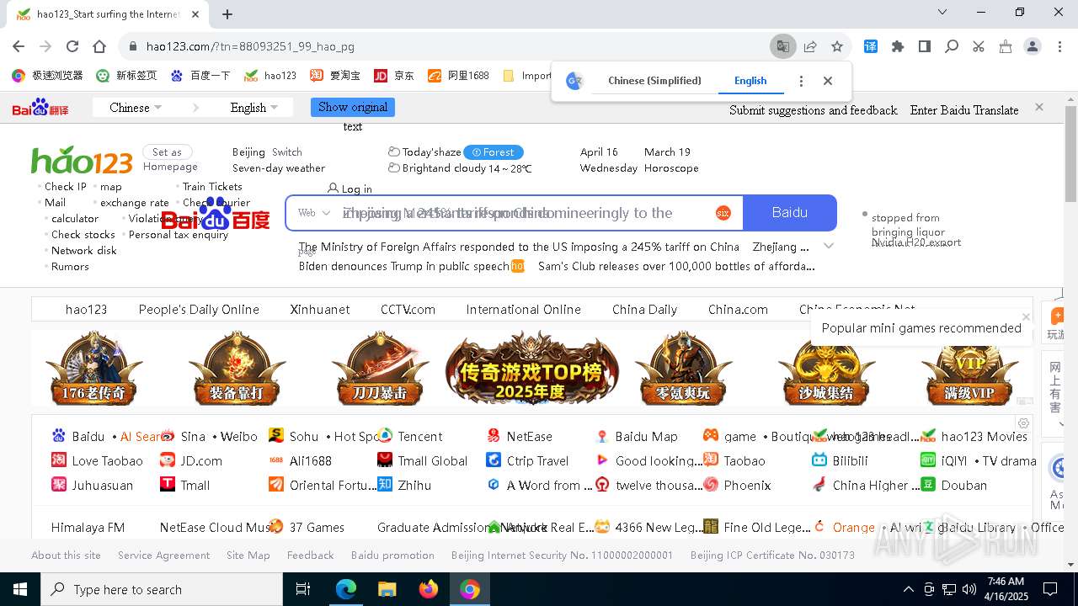Image resolution: width=1078 pixels, height=606 pixels.
Task: Open the Xinhuanet tab
Action: tap(320, 310)
